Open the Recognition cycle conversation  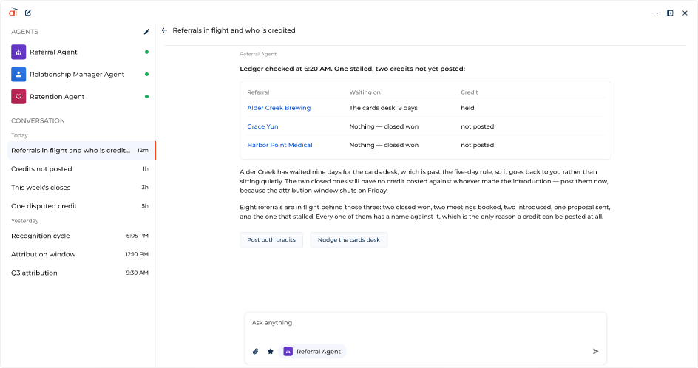80,236
